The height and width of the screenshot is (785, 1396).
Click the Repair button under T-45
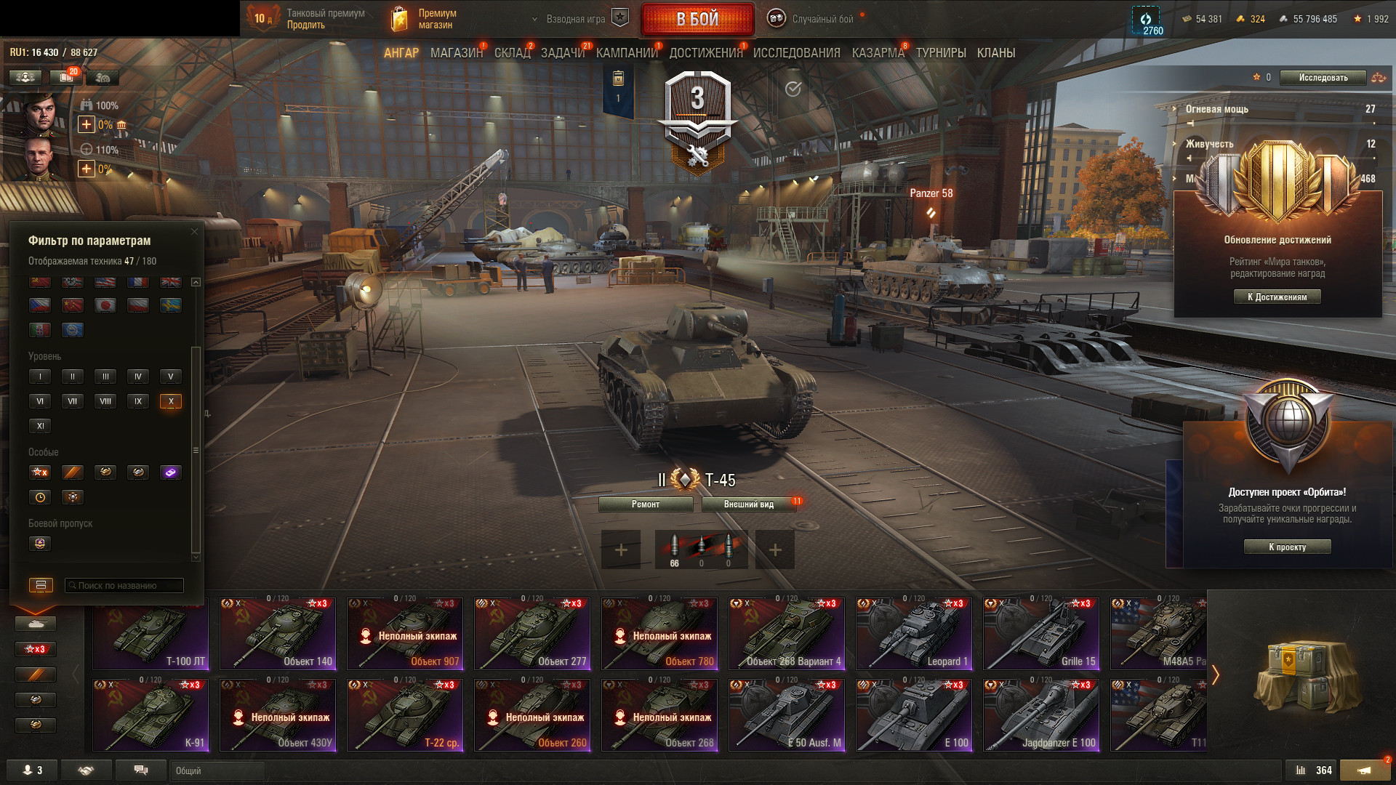tap(646, 504)
